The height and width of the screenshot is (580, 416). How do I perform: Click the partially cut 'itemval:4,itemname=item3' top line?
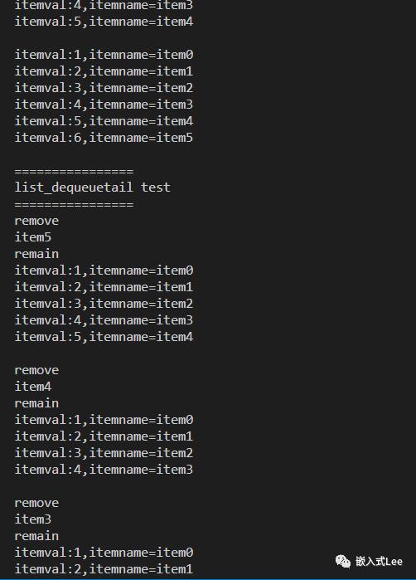point(104,5)
